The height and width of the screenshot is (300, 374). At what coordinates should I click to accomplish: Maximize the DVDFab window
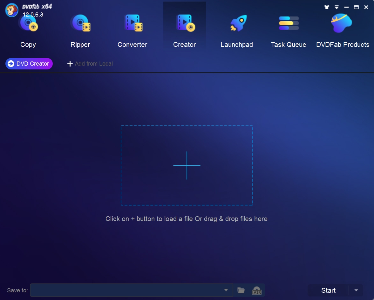coord(356,7)
